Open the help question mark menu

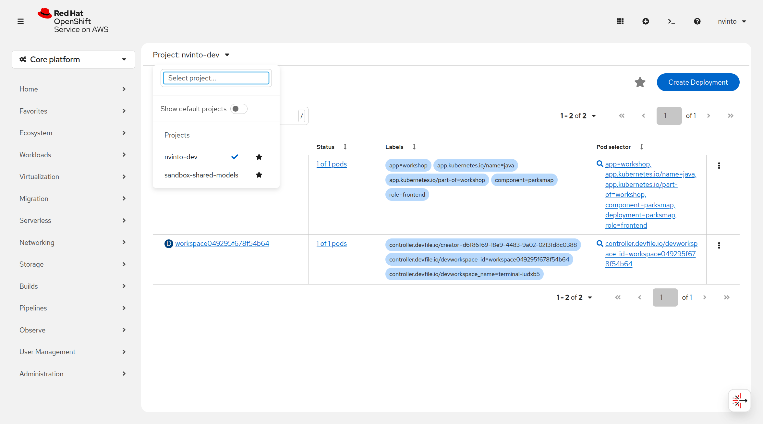pyautogui.click(x=697, y=21)
